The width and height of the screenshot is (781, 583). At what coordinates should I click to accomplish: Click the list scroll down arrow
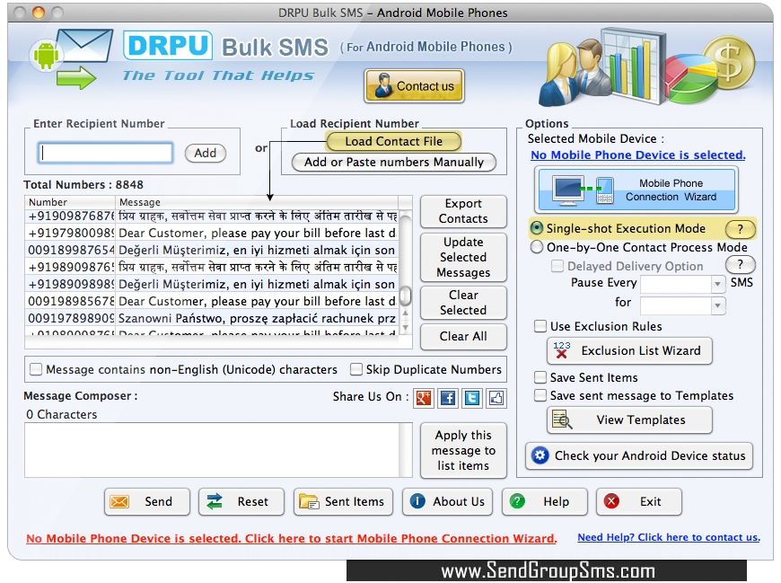click(x=406, y=327)
